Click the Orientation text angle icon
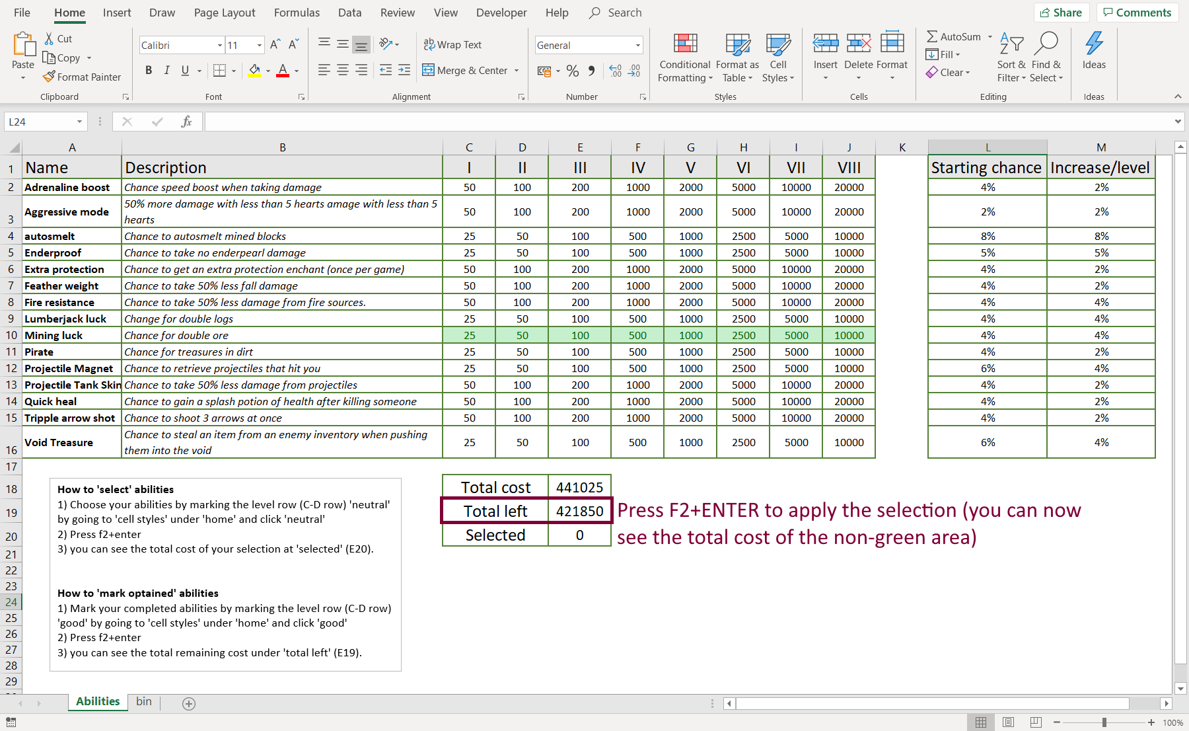The height and width of the screenshot is (731, 1189). [386, 44]
